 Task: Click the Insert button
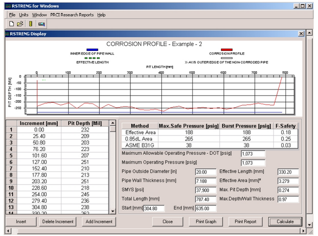[21, 222]
